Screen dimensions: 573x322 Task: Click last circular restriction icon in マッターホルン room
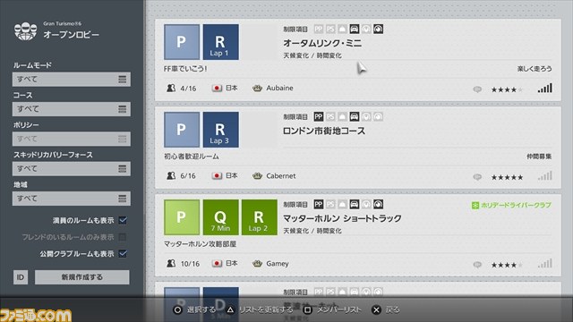(378, 204)
